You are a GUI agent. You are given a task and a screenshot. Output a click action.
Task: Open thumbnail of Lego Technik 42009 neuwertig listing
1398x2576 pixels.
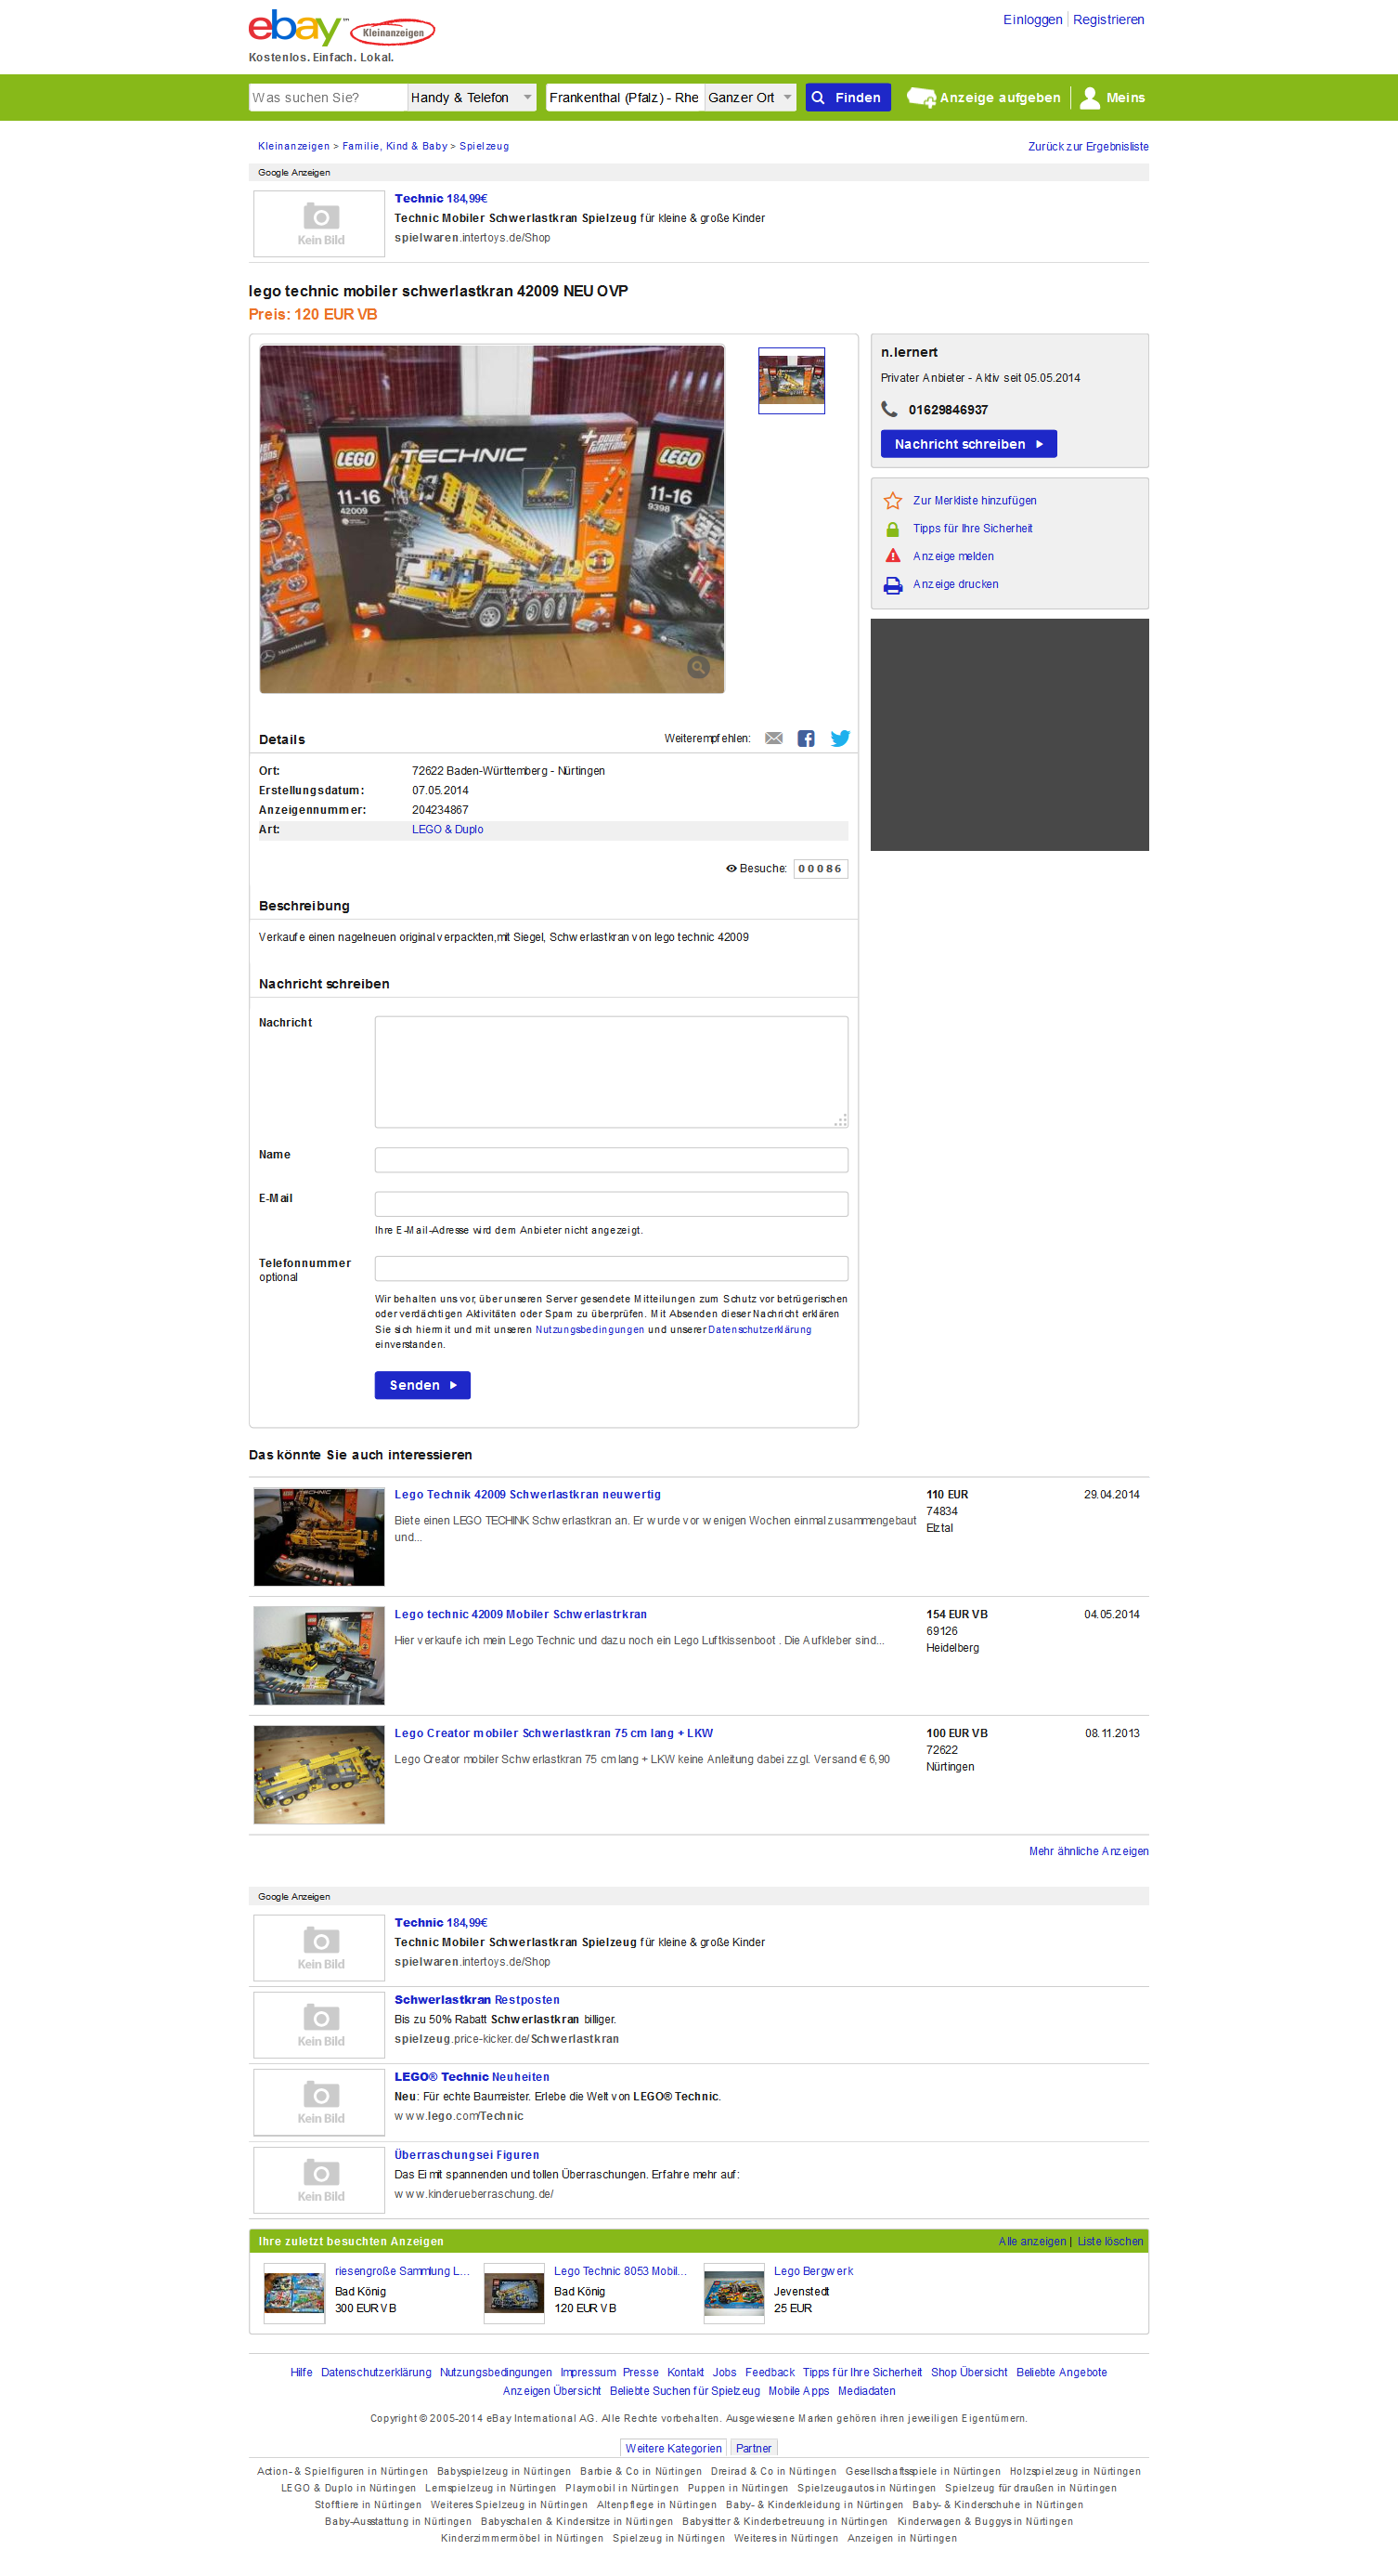pyautogui.click(x=318, y=1537)
